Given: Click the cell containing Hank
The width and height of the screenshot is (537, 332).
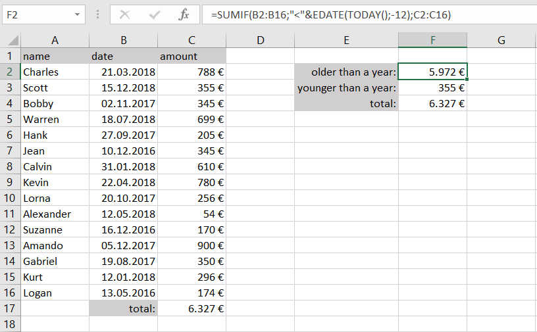Looking at the screenshot, I should tap(55, 135).
